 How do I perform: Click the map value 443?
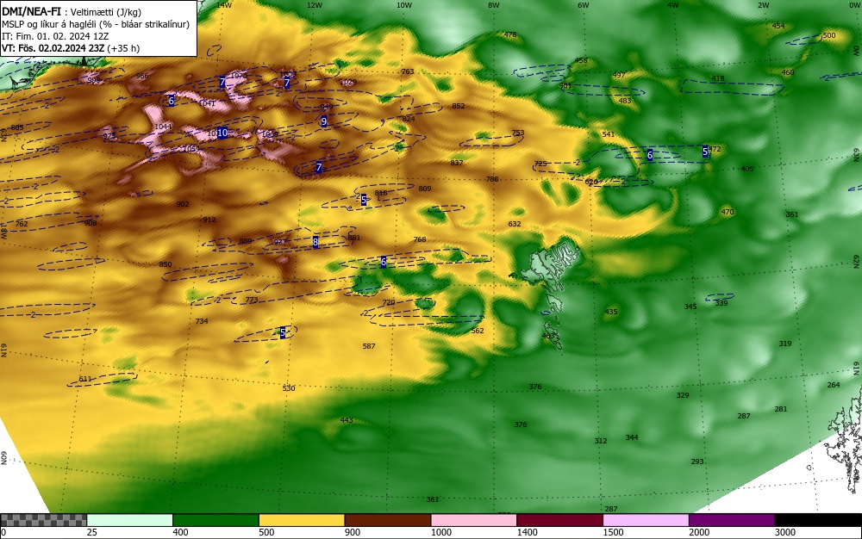coord(347,420)
